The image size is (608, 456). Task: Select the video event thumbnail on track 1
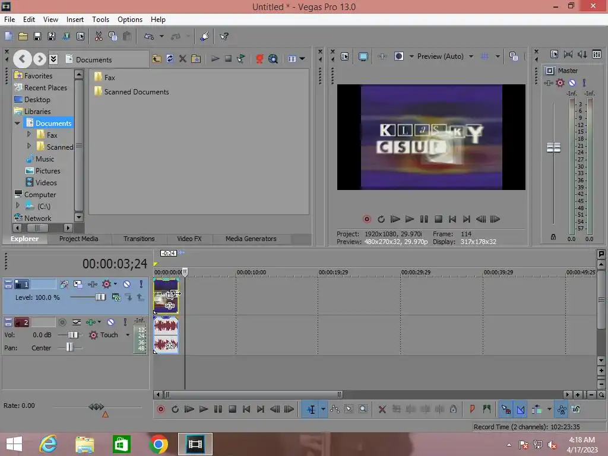[x=166, y=296]
